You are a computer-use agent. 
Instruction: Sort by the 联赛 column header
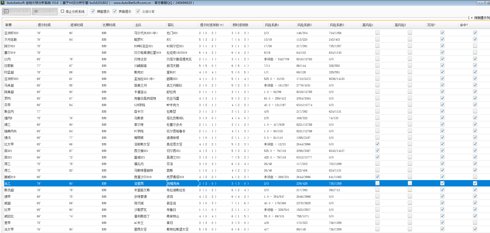[x=9, y=25]
